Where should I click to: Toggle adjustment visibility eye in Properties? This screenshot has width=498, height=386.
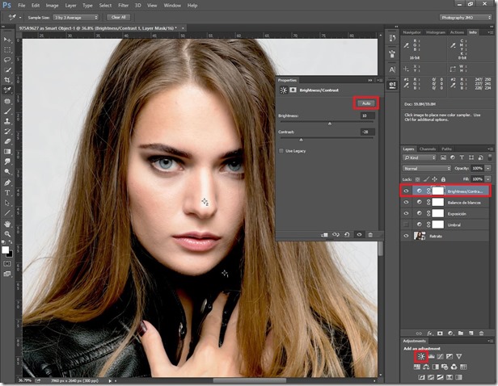click(359, 235)
